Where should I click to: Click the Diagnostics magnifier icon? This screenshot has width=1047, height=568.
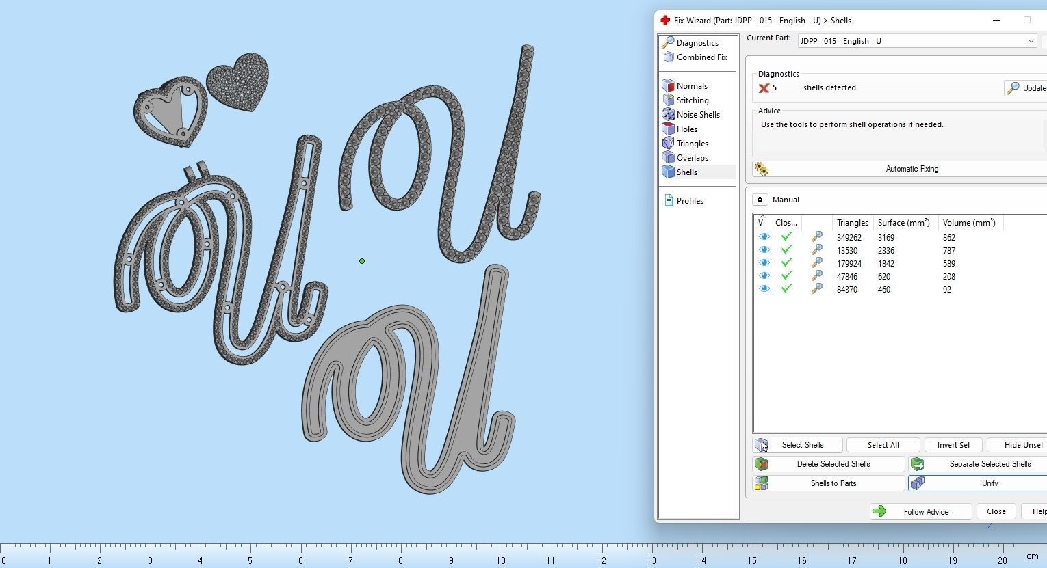point(669,43)
